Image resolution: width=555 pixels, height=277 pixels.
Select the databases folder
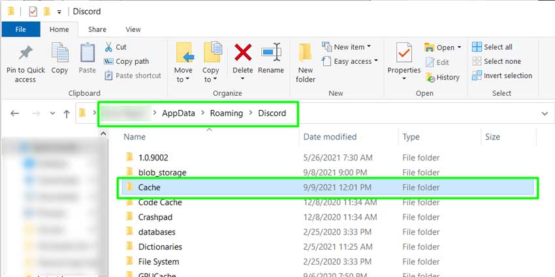[x=157, y=232]
